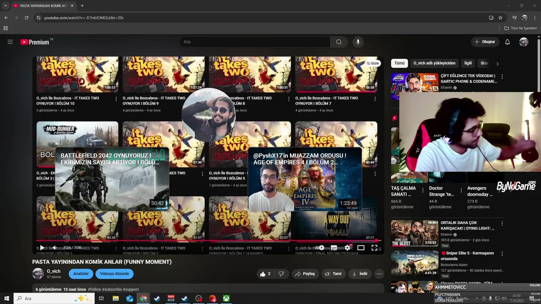Image resolution: width=541 pixels, height=304 pixels.
Task: Click the Videoyu düzenle button
Action: click(115, 274)
